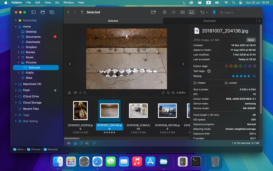This screenshot has height=171, width=273.
Task: Flip the preview image horizontally
Action: (x=76, y=93)
